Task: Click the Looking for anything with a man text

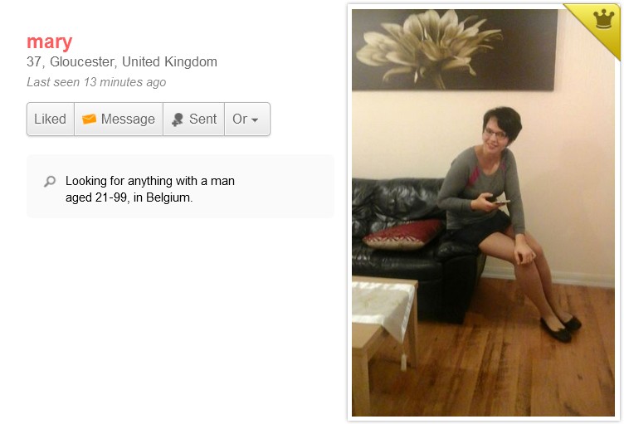Action: pos(150,181)
